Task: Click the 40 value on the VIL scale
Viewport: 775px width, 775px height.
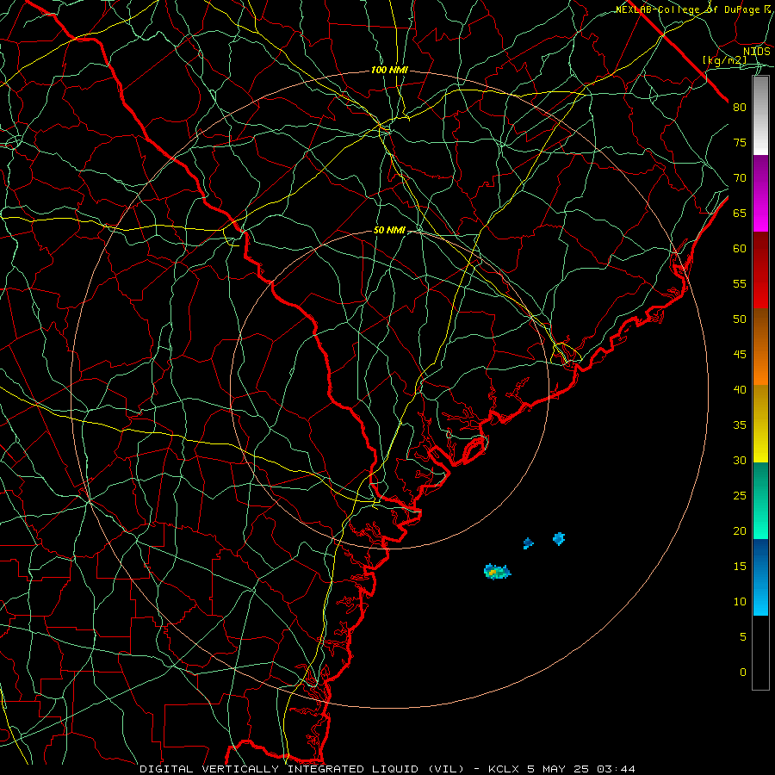Action: (x=740, y=390)
